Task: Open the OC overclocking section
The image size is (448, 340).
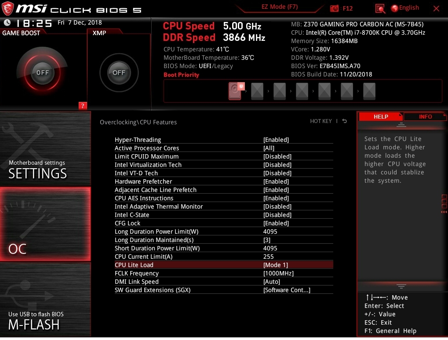Action: pyautogui.click(x=45, y=224)
